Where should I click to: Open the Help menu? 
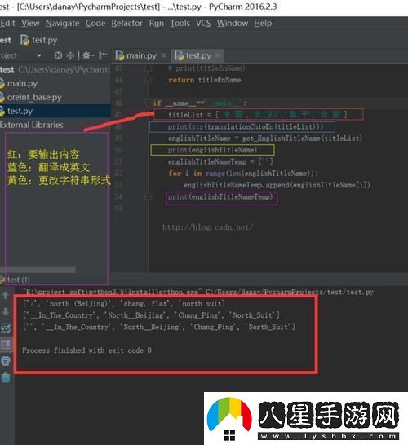pyautogui.click(x=263, y=23)
